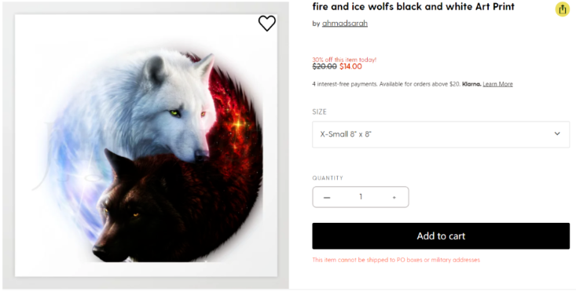576x292 pixels.
Task: Open the X-Small 8" x 8" size dropdown
Action: coord(441,134)
